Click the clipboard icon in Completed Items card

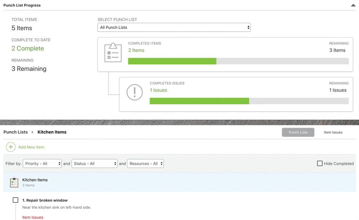pyautogui.click(x=113, y=53)
